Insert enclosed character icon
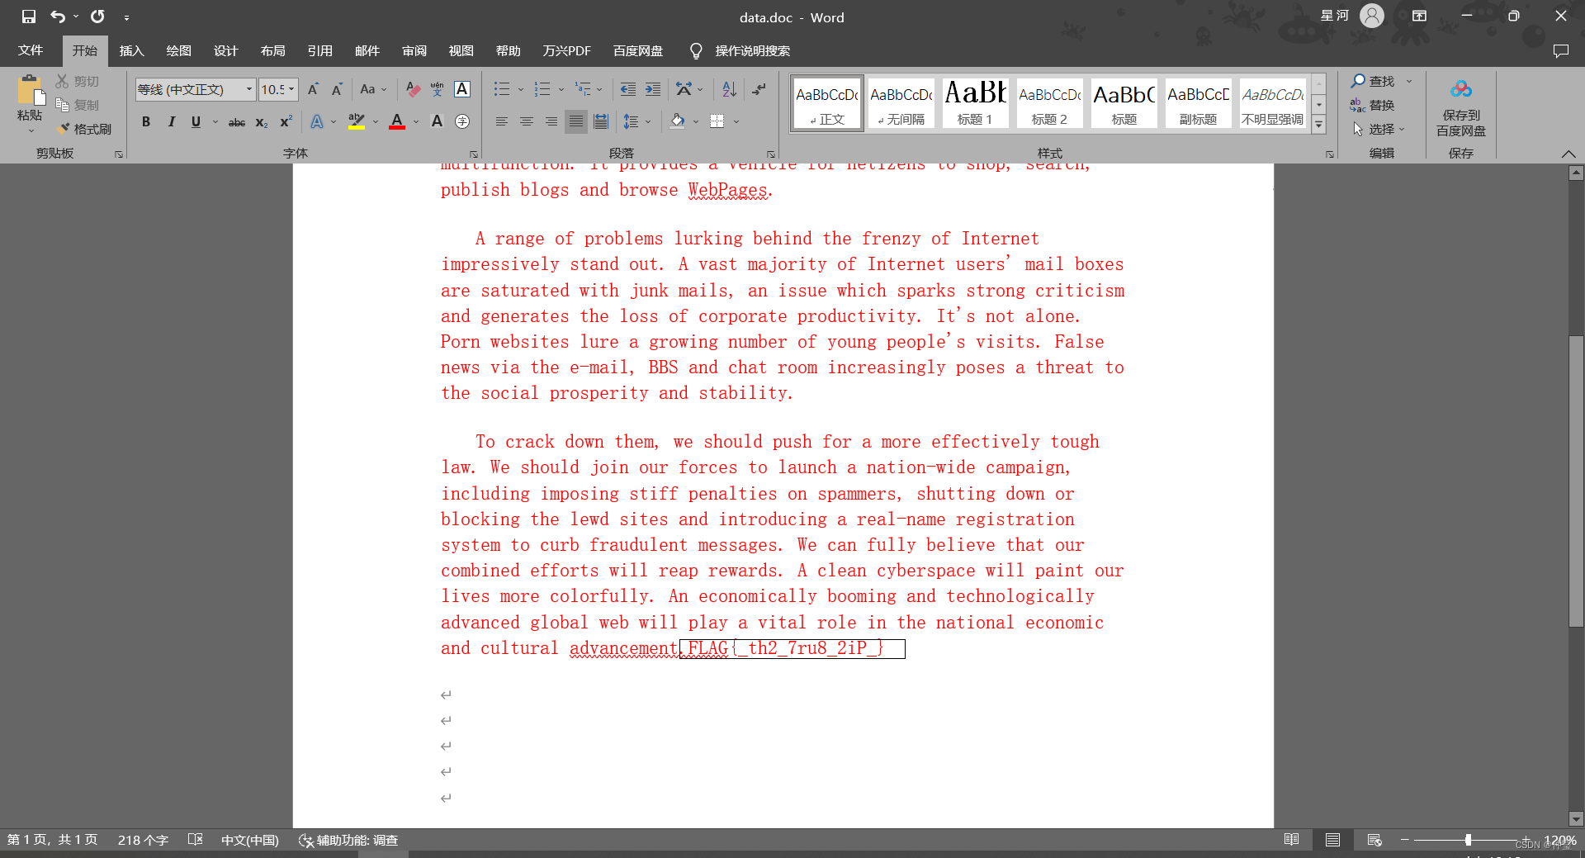The height and width of the screenshot is (858, 1585). tap(462, 121)
